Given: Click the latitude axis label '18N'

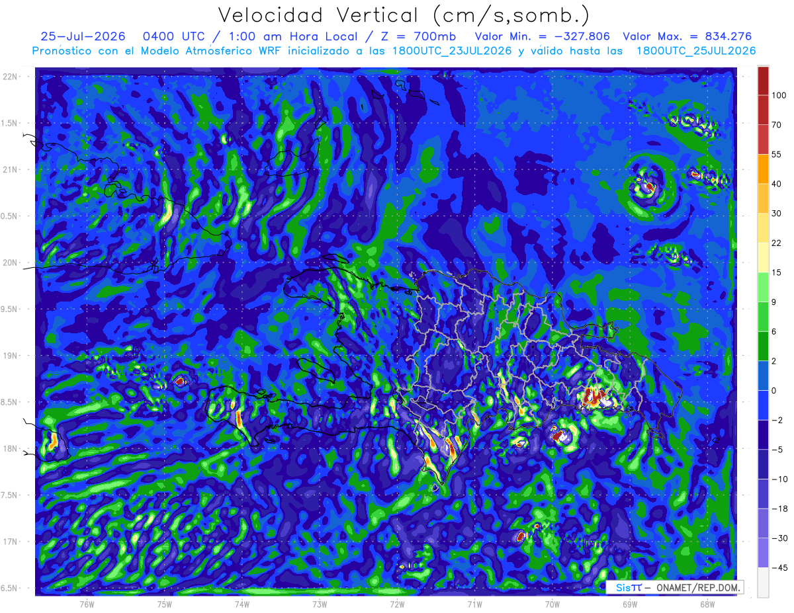Looking at the screenshot, I should [11, 449].
